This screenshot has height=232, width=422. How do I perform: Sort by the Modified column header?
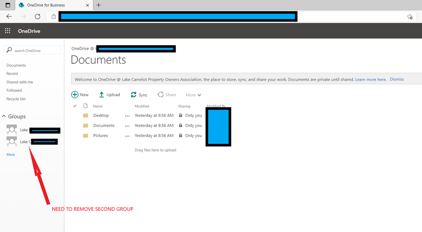point(142,106)
